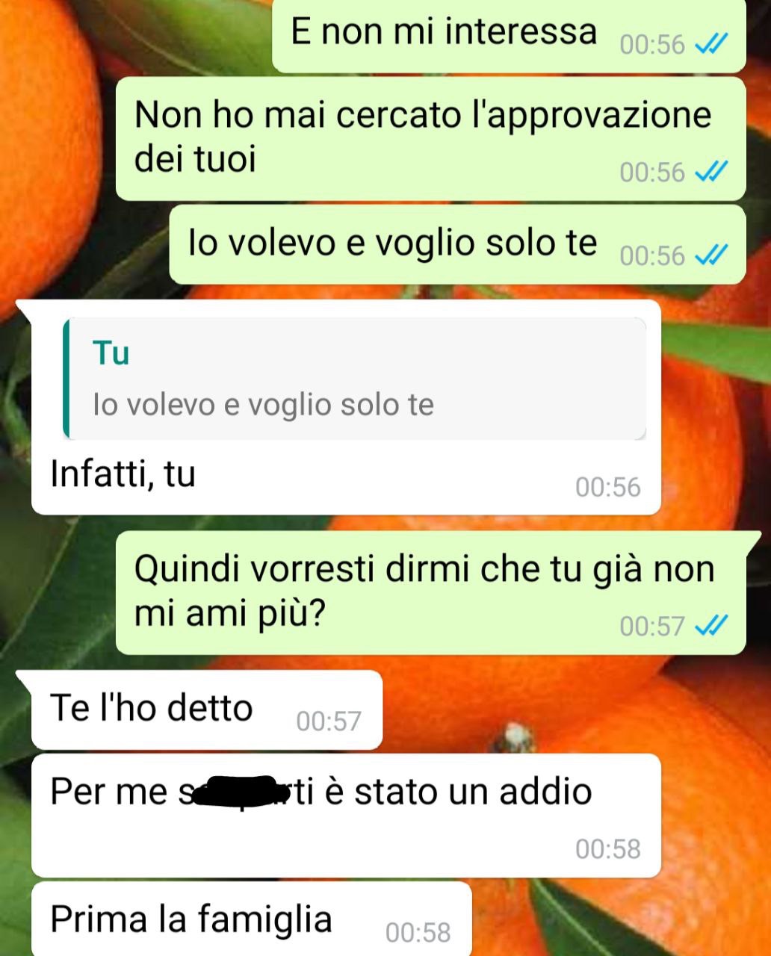Click 00:58 timestamp beside 'Prima la famiglia'

point(418,932)
